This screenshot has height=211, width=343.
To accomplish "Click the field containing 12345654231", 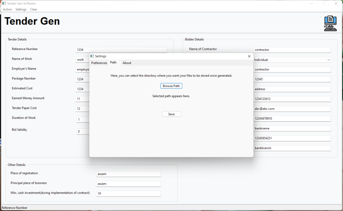I will click(x=292, y=138).
